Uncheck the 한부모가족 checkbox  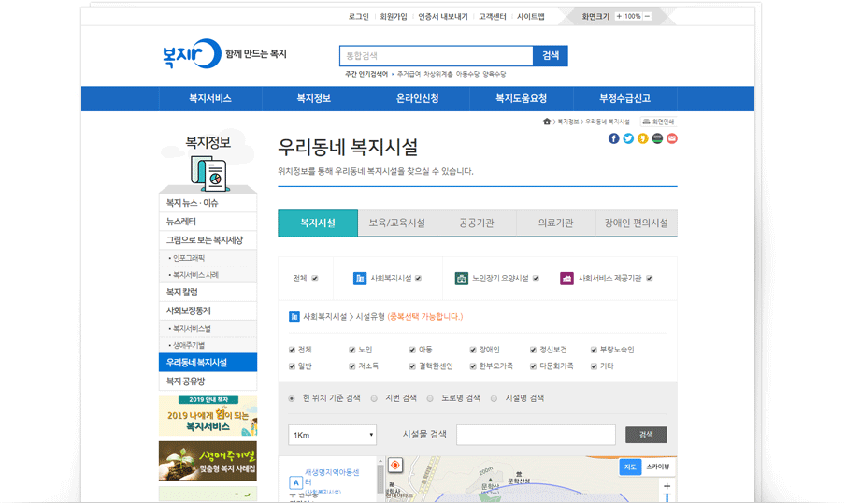pos(473,366)
